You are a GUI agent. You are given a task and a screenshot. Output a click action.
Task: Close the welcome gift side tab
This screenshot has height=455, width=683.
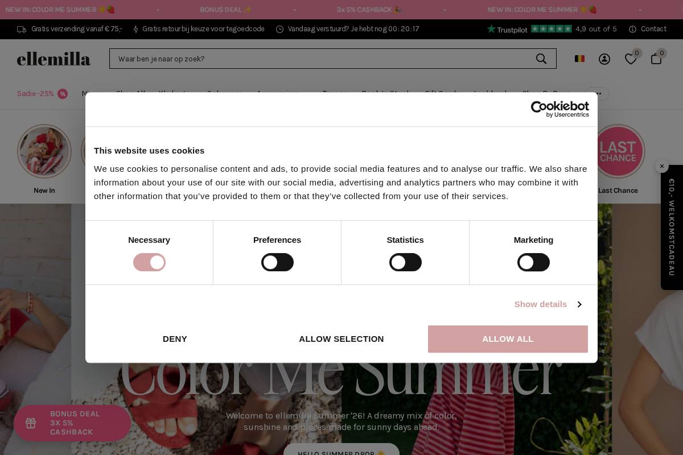coord(661,166)
